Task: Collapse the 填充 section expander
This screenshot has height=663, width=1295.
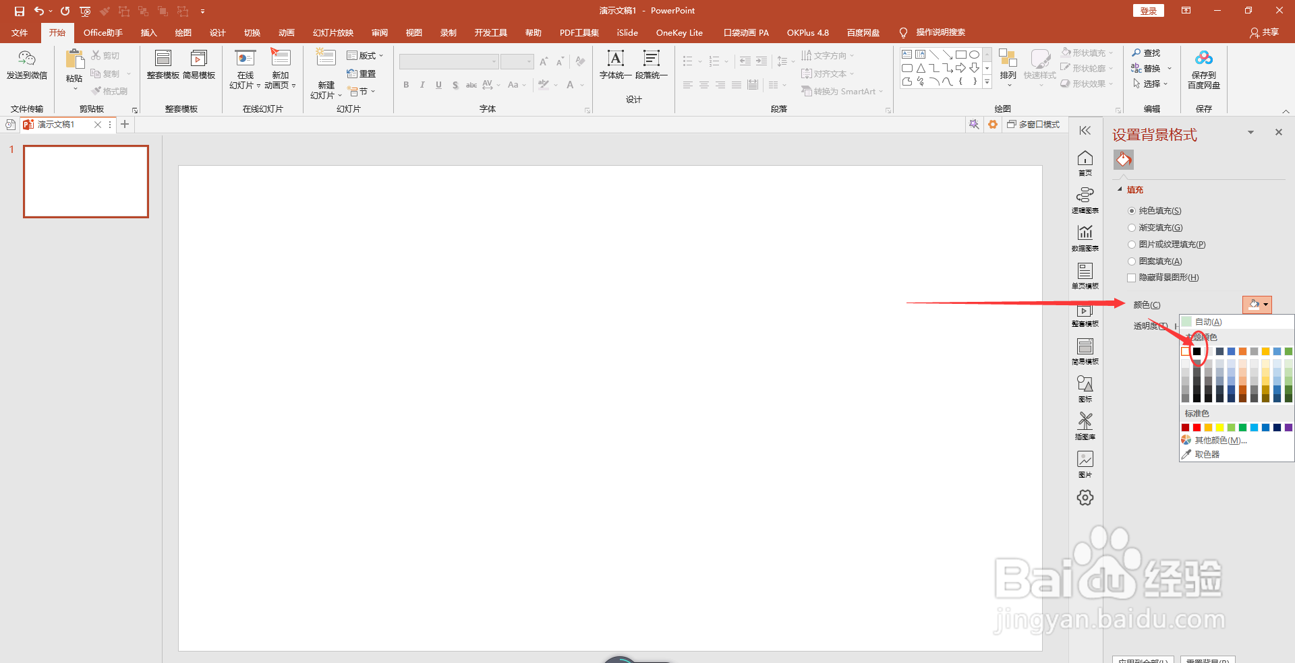Action: click(1120, 190)
